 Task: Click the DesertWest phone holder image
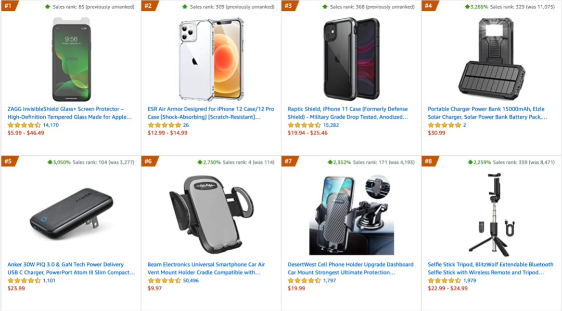tap(351, 215)
